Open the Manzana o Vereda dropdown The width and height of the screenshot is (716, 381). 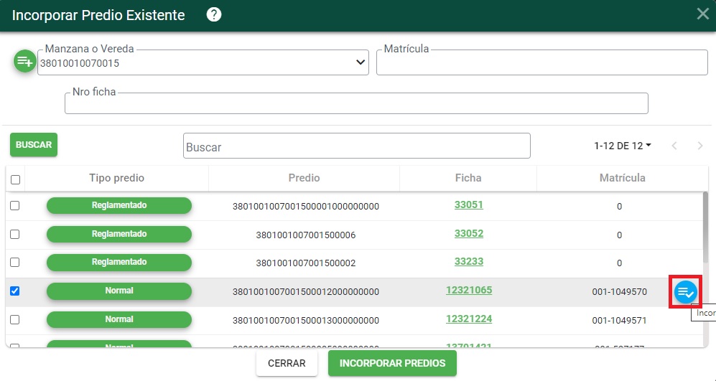point(203,62)
